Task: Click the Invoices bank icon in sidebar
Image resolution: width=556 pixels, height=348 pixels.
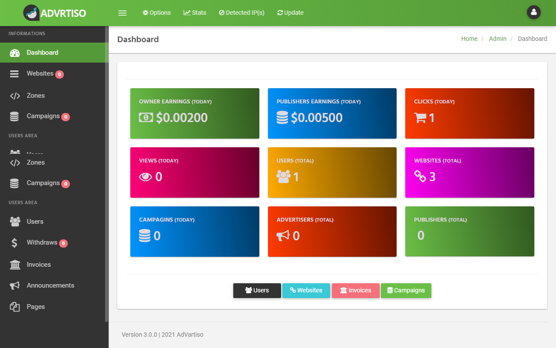Action: (x=14, y=264)
